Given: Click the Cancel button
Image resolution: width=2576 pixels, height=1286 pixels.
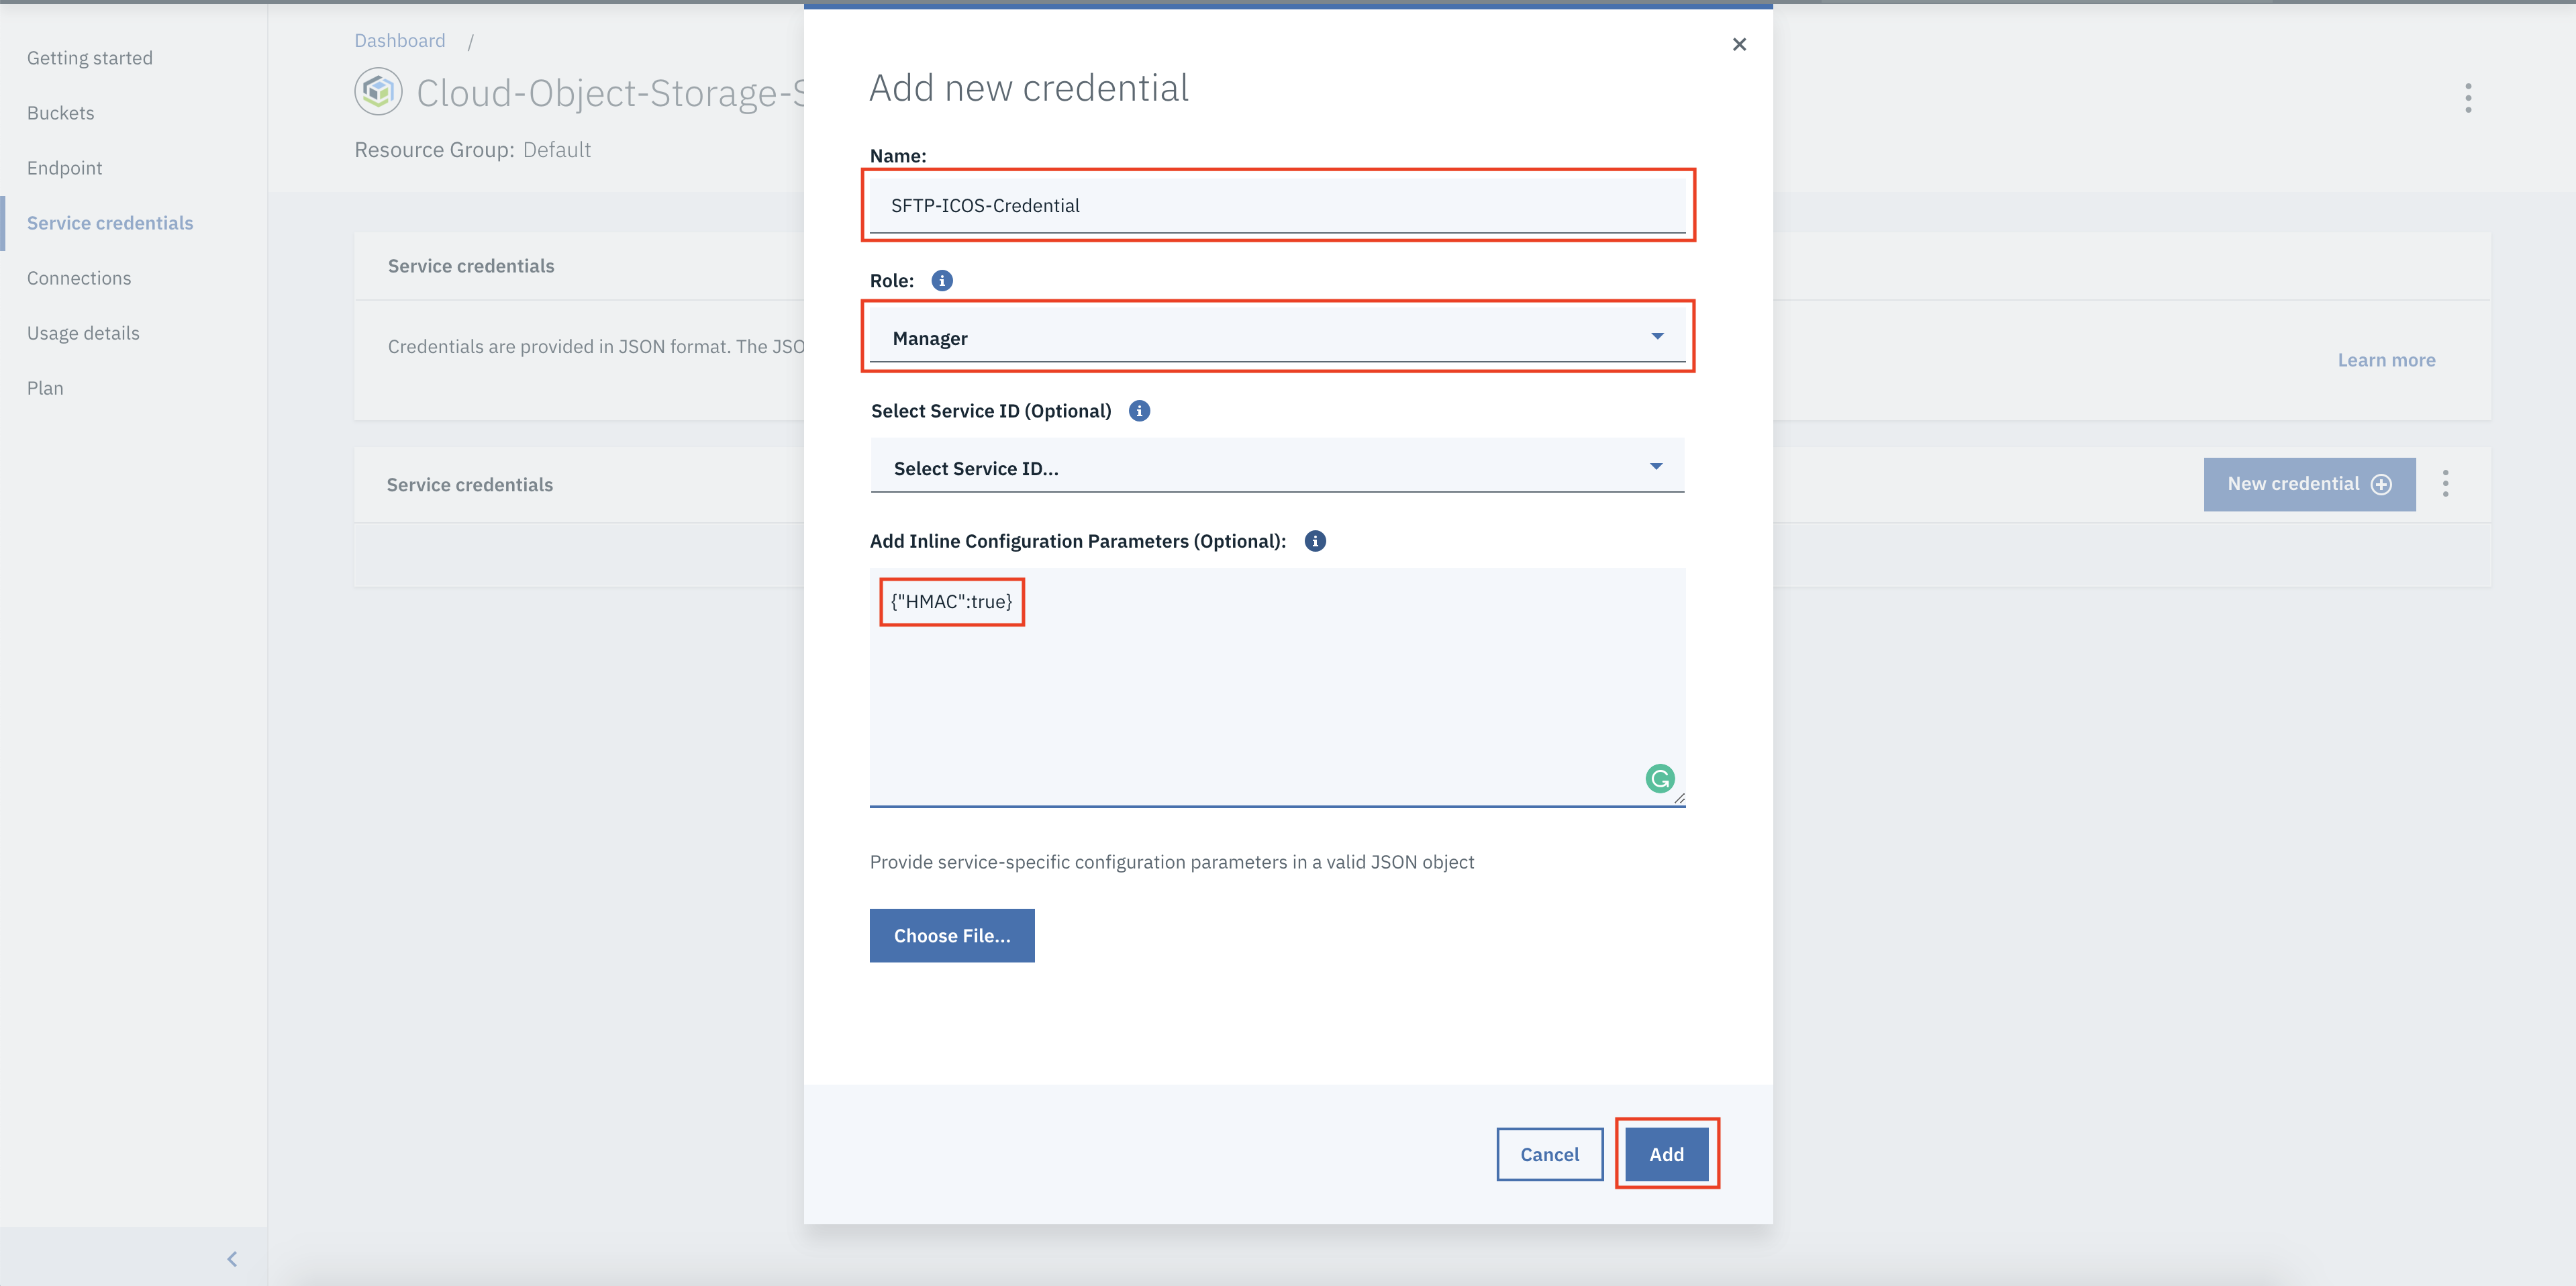Looking at the screenshot, I should click(x=1548, y=1154).
